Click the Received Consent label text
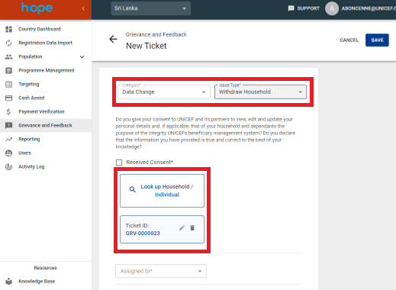Screen dimensions: 396x290 click(x=150, y=163)
